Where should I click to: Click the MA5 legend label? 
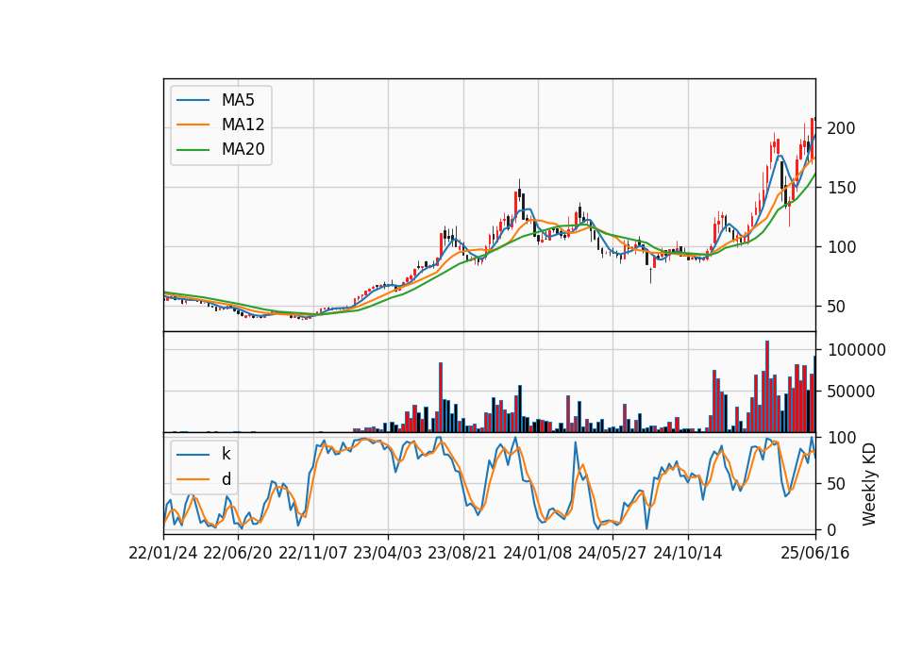tap(238, 100)
